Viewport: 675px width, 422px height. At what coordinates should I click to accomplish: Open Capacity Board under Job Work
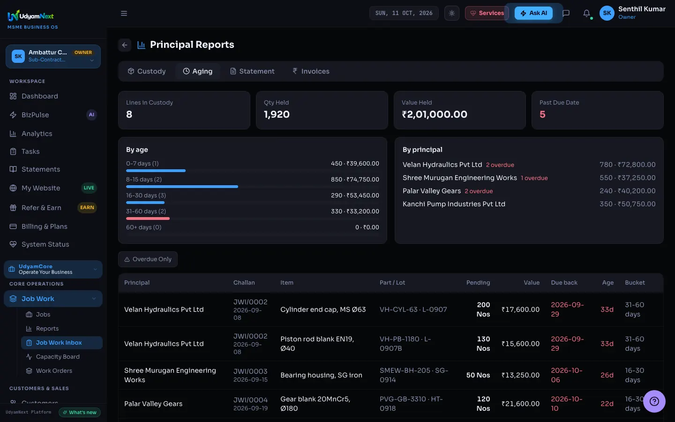(x=62, y=357)
